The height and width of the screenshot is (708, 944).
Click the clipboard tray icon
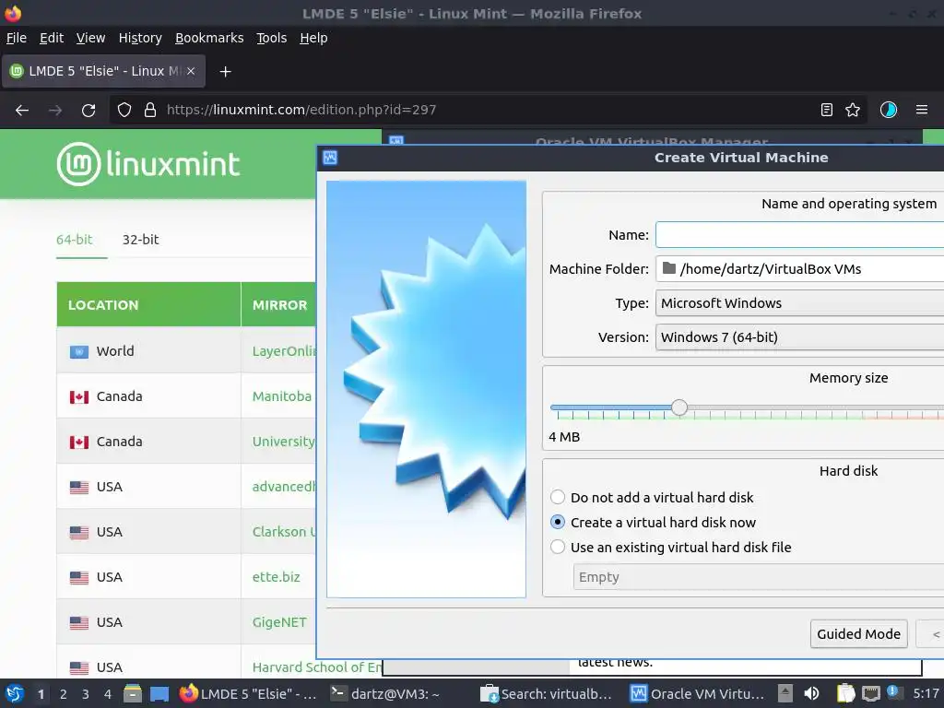(x=846, y=693)
